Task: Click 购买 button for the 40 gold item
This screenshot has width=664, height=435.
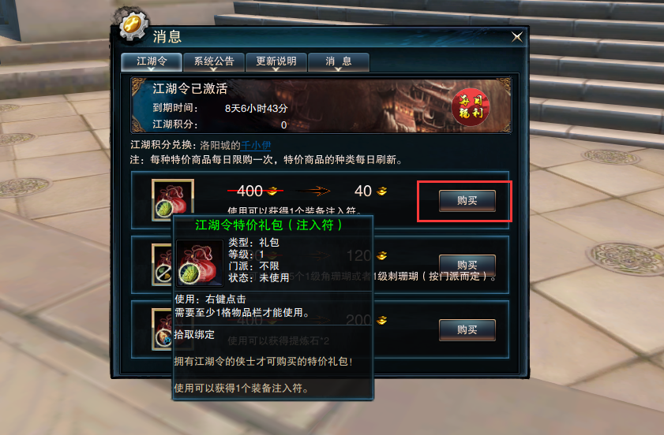Action: pyautogui.click(x=467, y=200)
